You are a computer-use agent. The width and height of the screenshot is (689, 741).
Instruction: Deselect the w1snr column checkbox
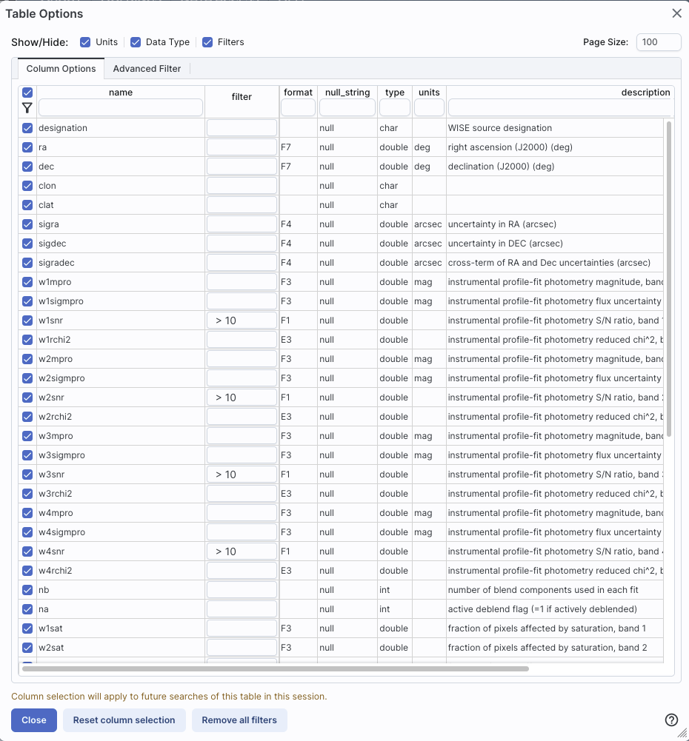27,321
